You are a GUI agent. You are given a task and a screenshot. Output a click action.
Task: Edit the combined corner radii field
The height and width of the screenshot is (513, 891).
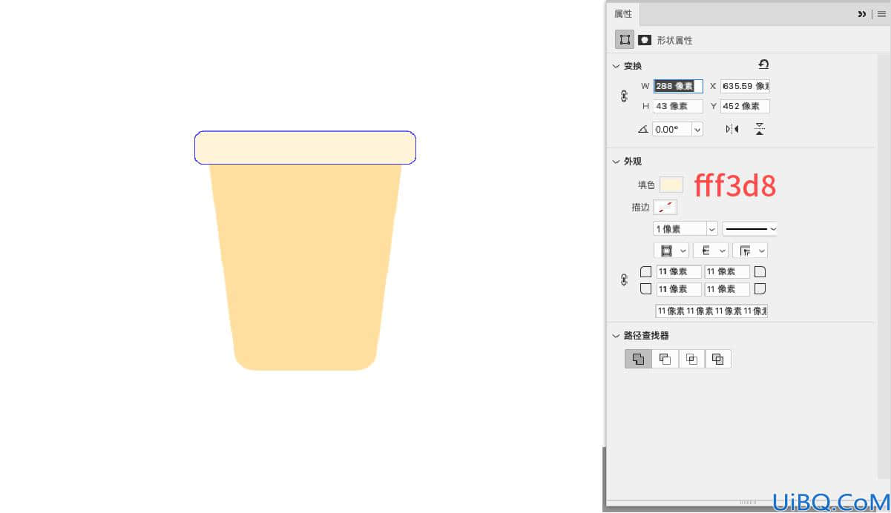coord(711,311)
